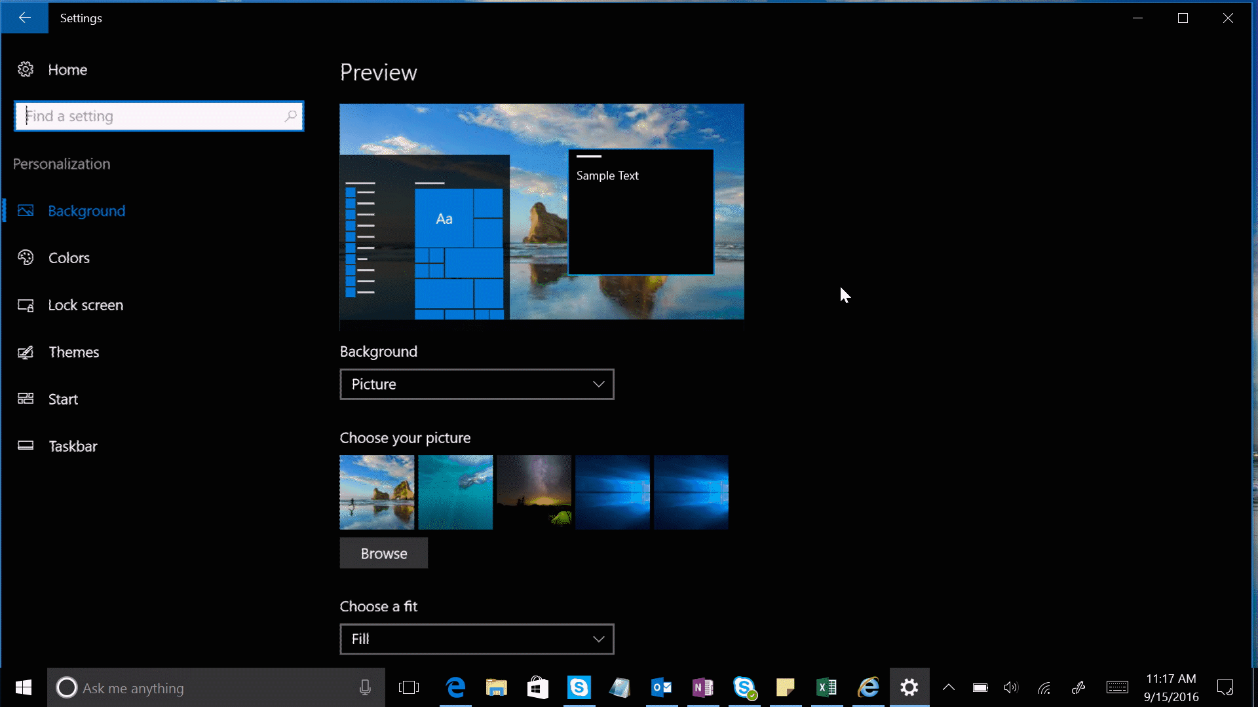The image size is (1258, 707).
Task: Open Themes personalization settings
Action: click(73, 352)
